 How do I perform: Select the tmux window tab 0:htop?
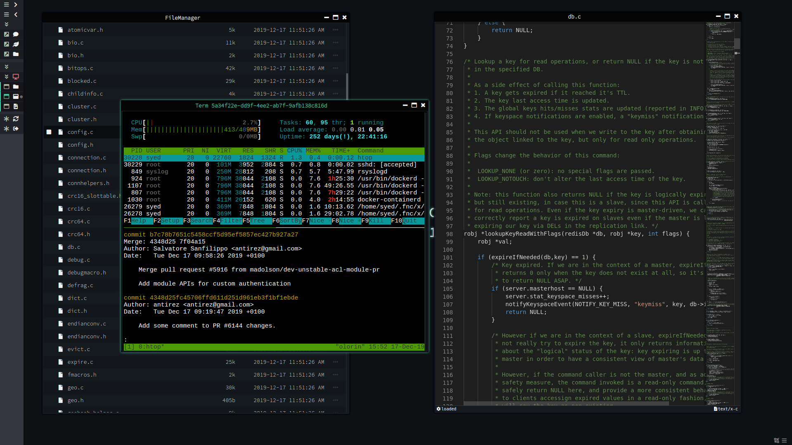pos(151,347)
